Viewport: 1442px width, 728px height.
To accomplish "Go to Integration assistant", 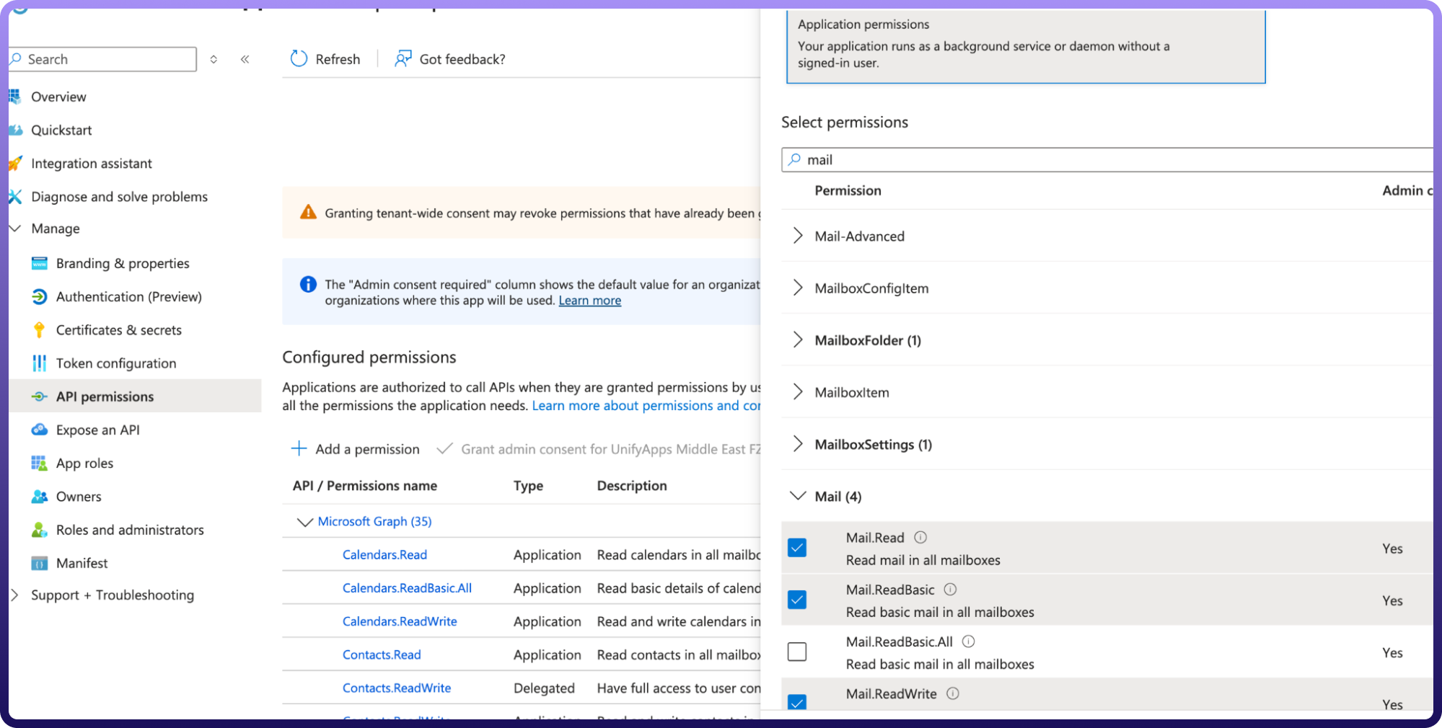I will pyautogui.click(x=92, y=164).
